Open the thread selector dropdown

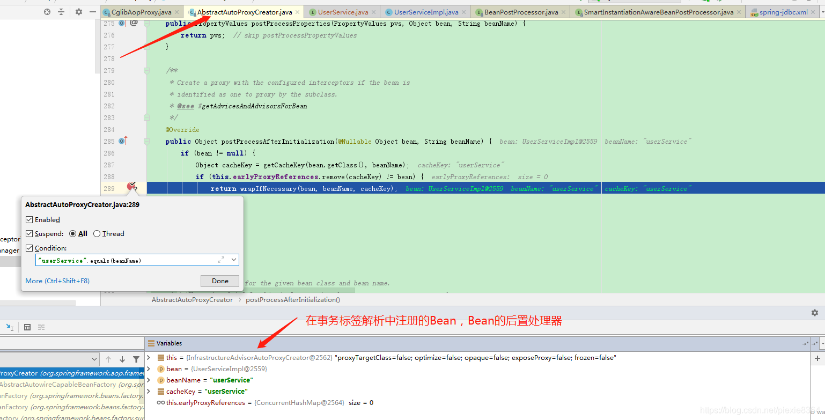click(49, 359)
